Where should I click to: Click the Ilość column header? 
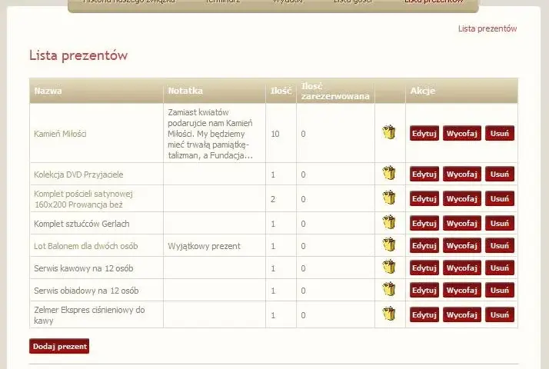coord(281,91)
